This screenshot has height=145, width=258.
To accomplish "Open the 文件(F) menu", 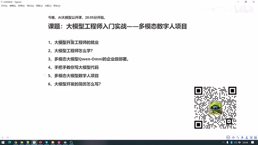I will point(4,6).
